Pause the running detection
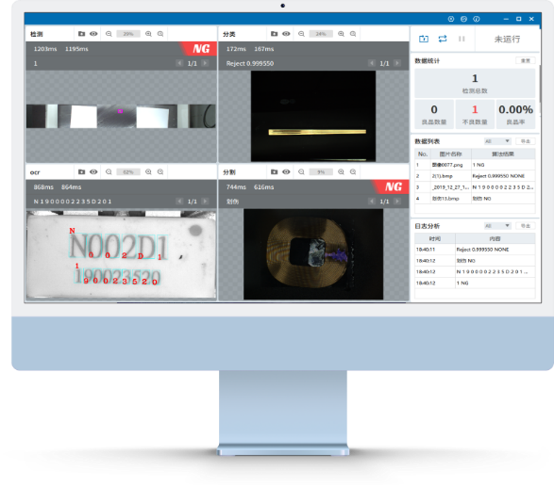 point(462,39)
